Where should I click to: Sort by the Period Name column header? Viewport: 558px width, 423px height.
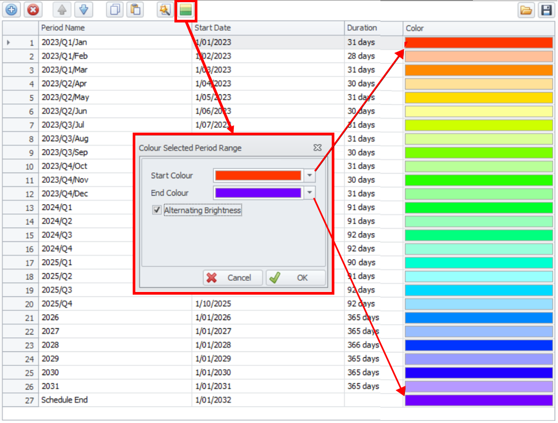tap(115, 28)
